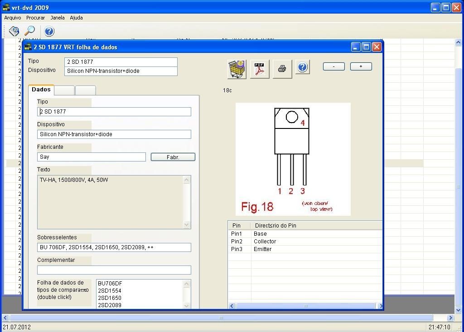This screenshot has height=332, width=464.
Task: Click the vrt-dvd program icon in title bar
Action: [x=5, y=7]
